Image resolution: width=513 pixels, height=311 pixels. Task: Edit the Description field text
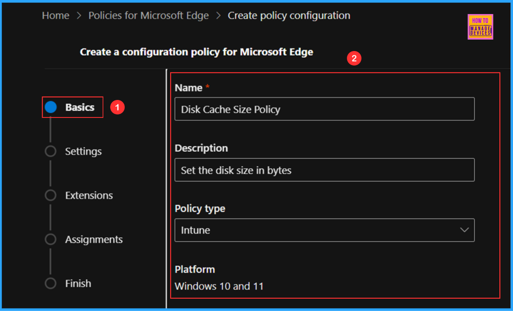coord(325,170)
